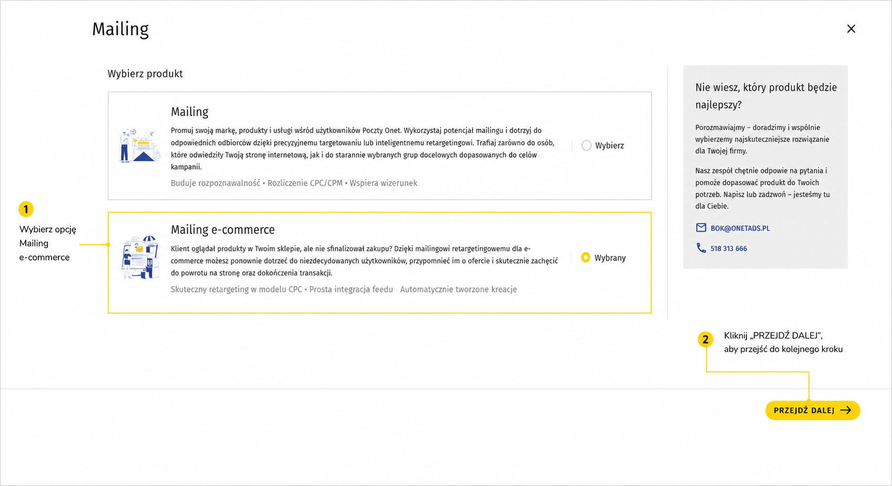Click the arrow icon in PRZEJDŹ DALEJ

click(846, 410)
